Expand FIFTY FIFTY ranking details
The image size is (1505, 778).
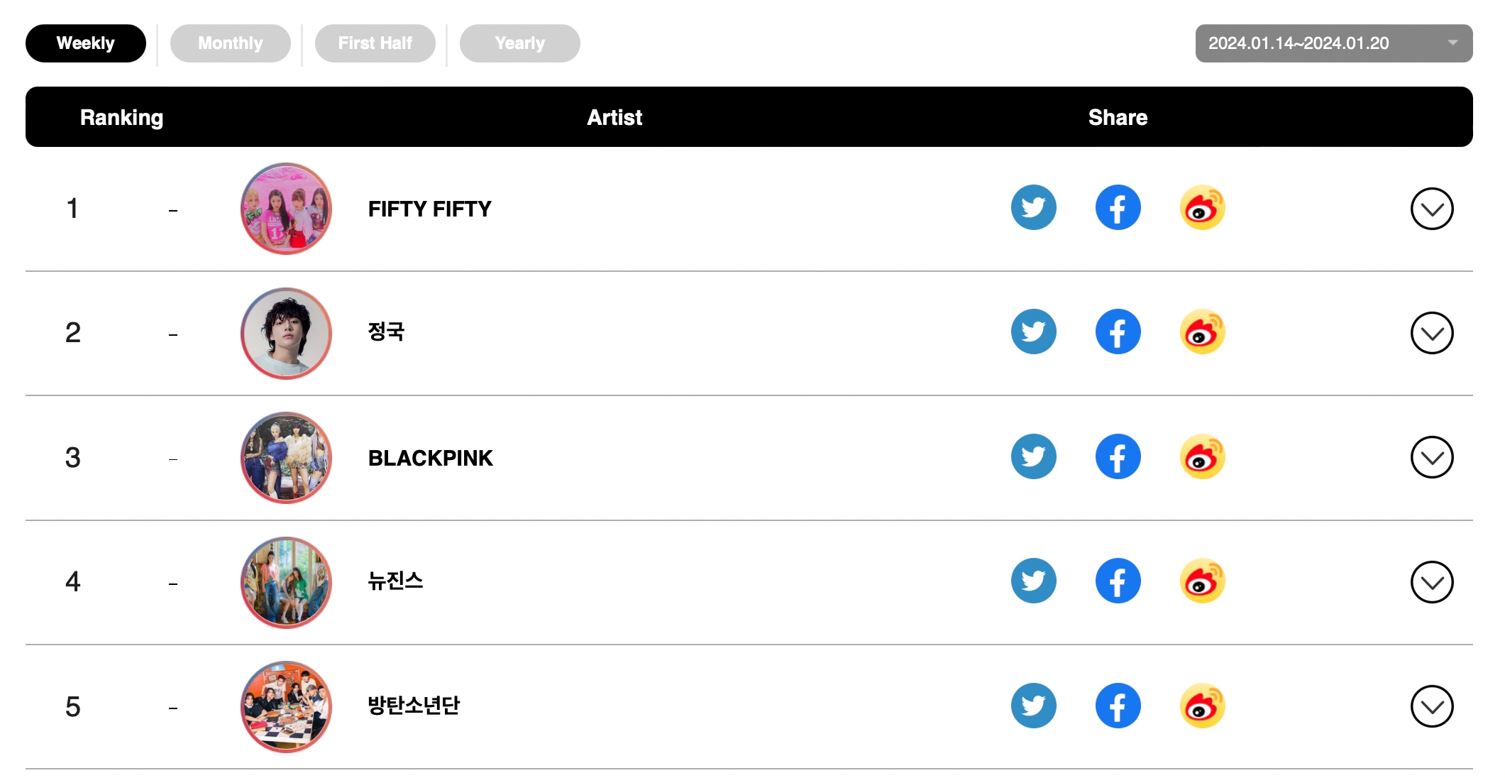tap(1431, 209)
